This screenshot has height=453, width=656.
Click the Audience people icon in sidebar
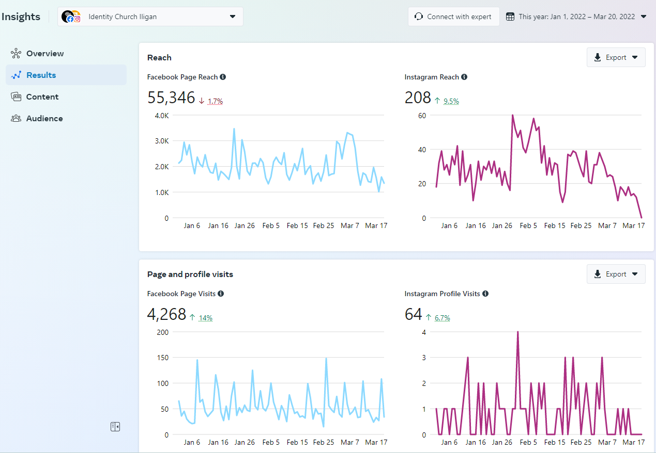pyautogui.click(x=16, y=119)
